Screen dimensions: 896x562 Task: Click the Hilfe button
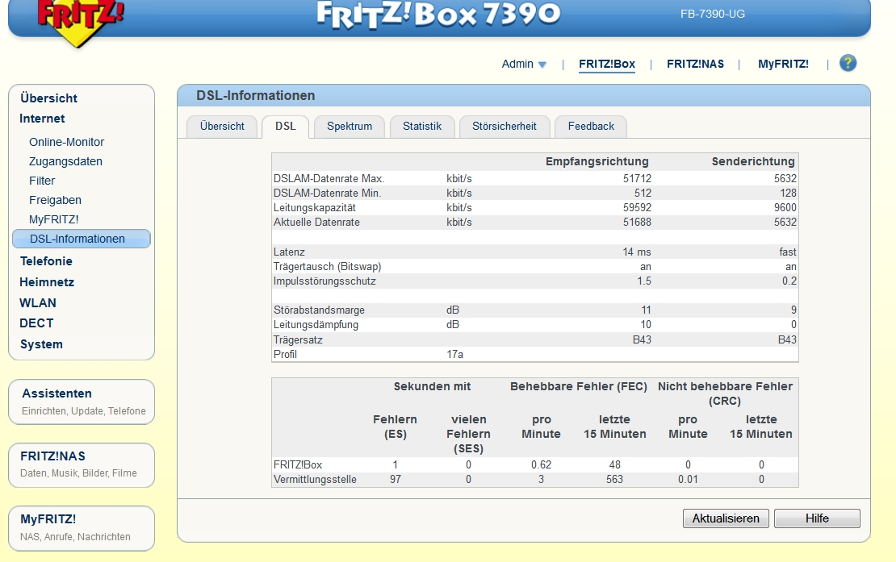[x=816, y=518]
